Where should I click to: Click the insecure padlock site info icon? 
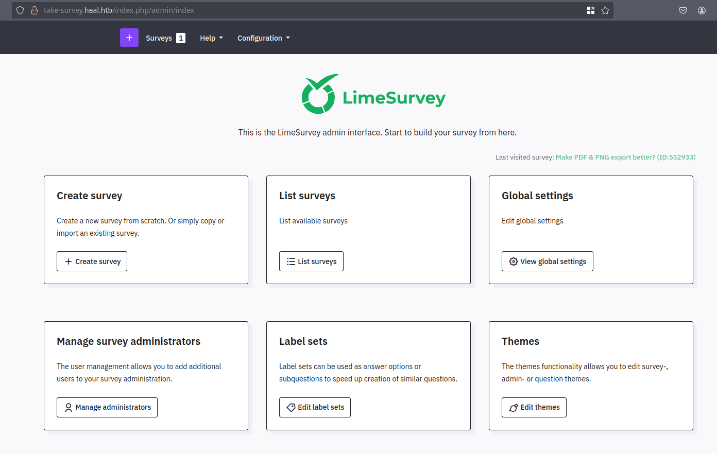[35, 10]
